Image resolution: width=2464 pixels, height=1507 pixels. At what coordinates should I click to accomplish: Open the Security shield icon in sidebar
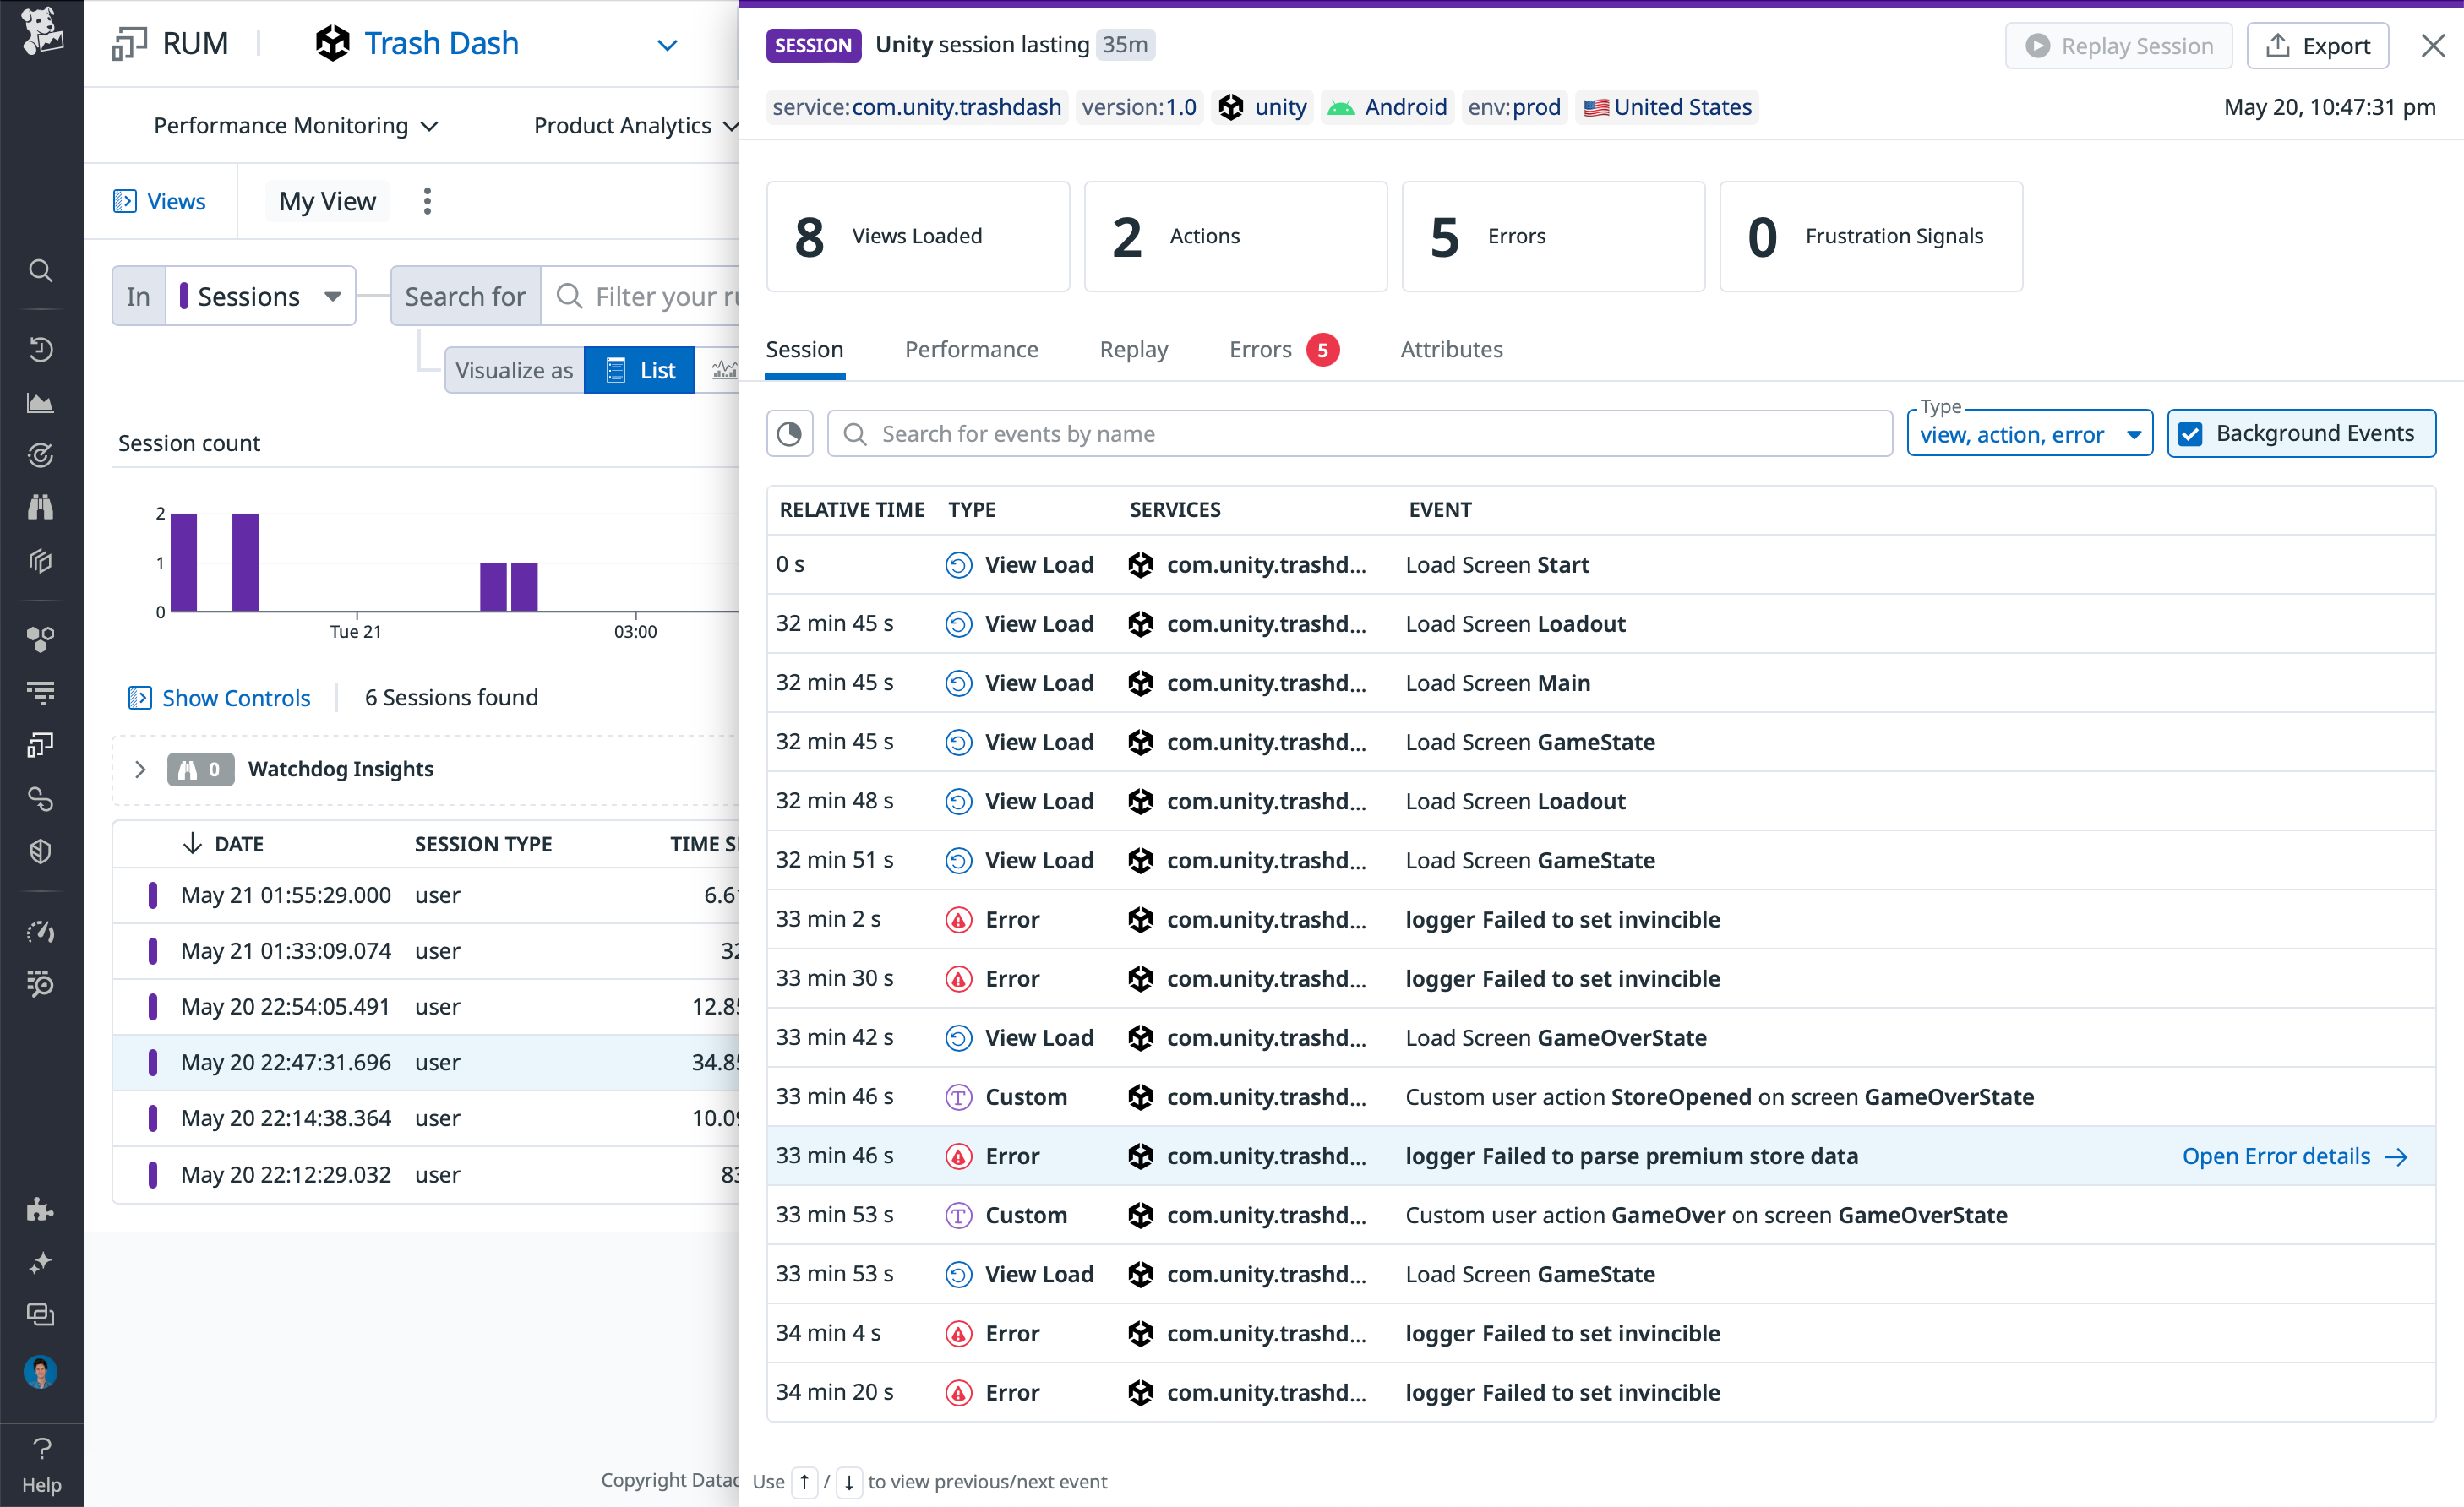point(40,851)
